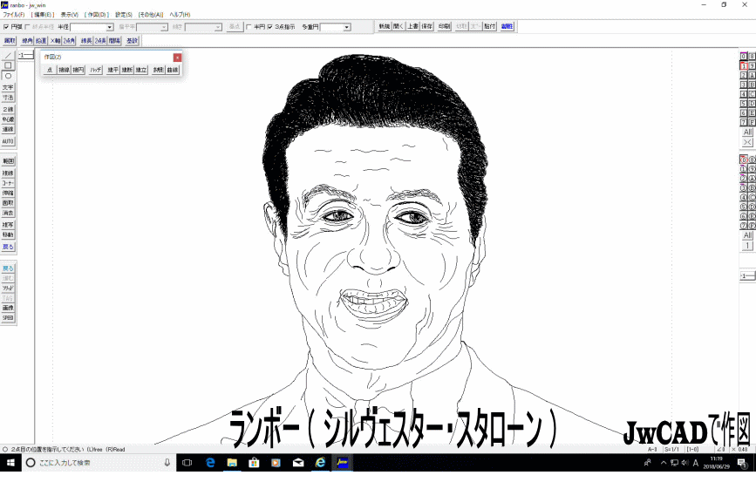
Task: Close the 作図(2) floating palette
Action: 177,58
